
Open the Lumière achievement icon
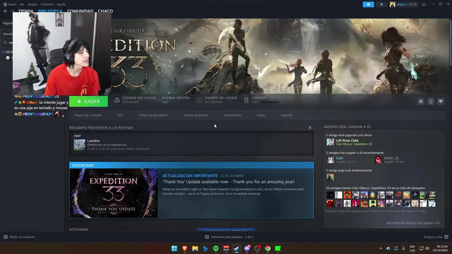pos(79,145)
